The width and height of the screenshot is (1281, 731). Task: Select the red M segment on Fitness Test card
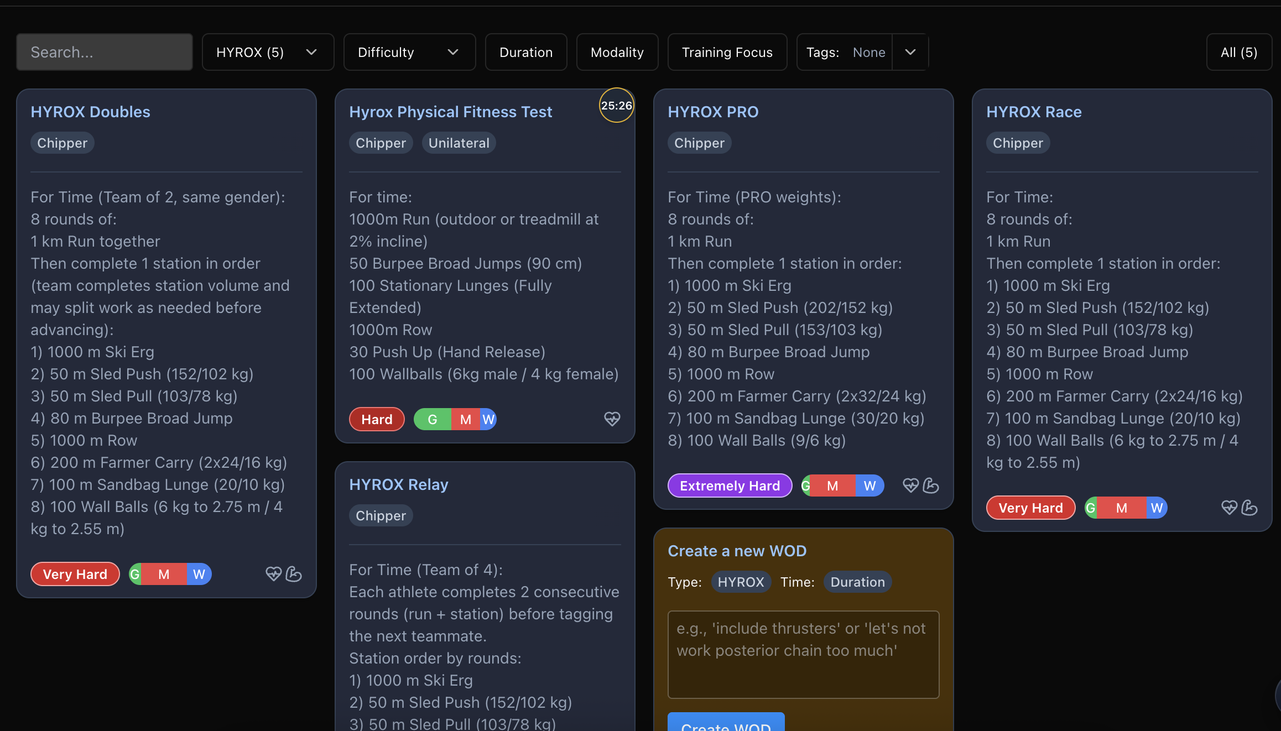click(466, 419)
